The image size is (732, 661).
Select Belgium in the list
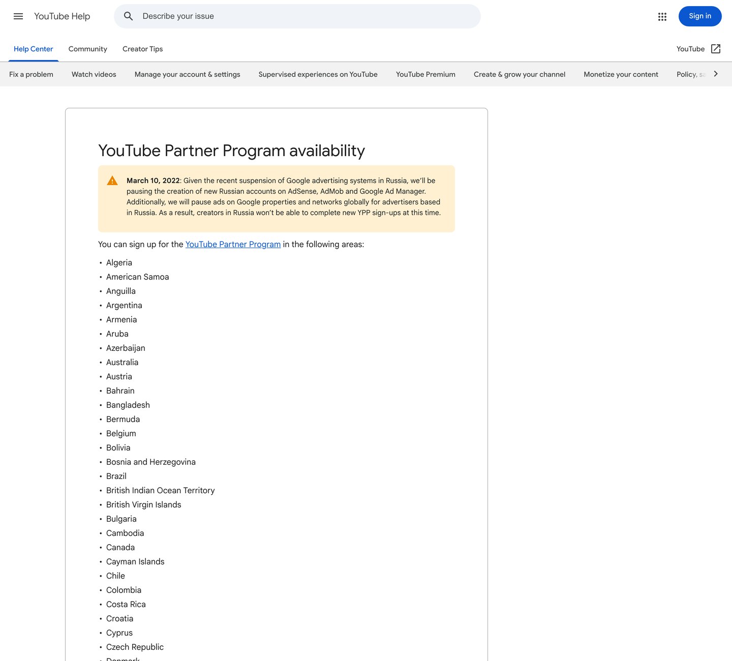click(x=121, y=433)
